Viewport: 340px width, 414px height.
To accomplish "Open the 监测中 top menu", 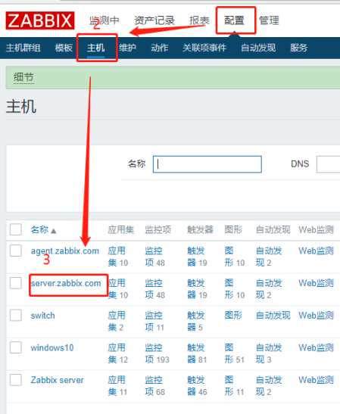I will tap(104, 20).
